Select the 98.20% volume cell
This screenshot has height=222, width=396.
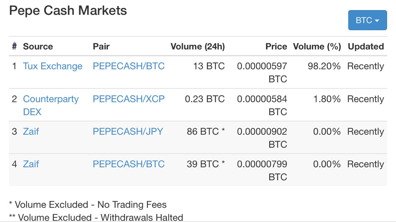pyautogui.click(x=324, y=66)
